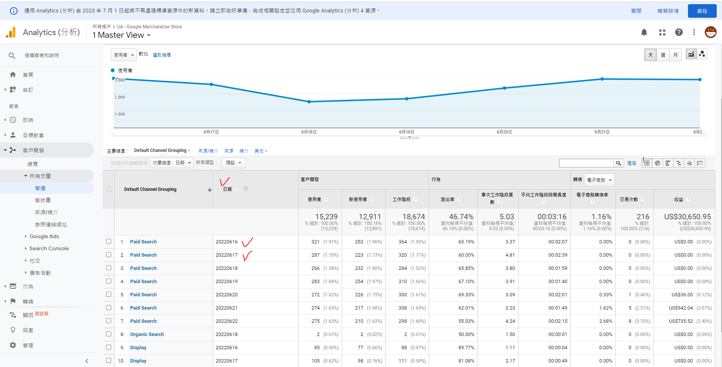The width and height of the screenshot is (722, 367).
Task: Select the comparison view icon
Action: coord(679,163)
